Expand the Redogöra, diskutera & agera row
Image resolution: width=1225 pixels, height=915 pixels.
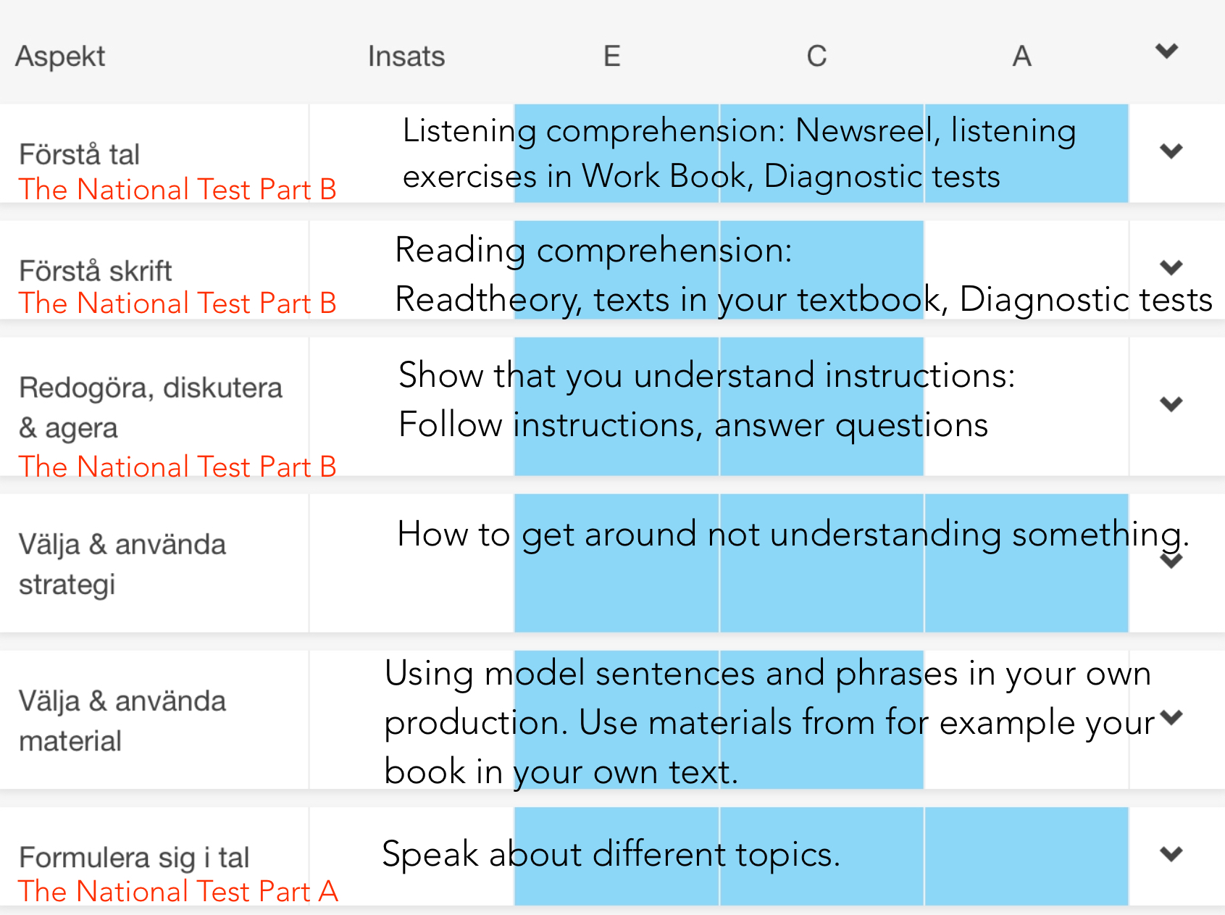point(1171,404)
